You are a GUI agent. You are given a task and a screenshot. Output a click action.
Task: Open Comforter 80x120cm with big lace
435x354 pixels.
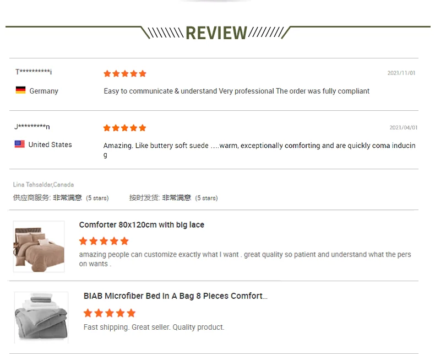click(142, 225)
